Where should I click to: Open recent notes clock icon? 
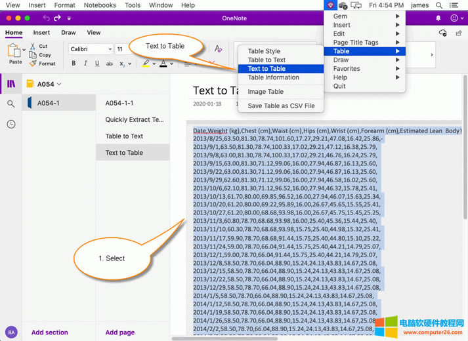[x=11, y=124]
